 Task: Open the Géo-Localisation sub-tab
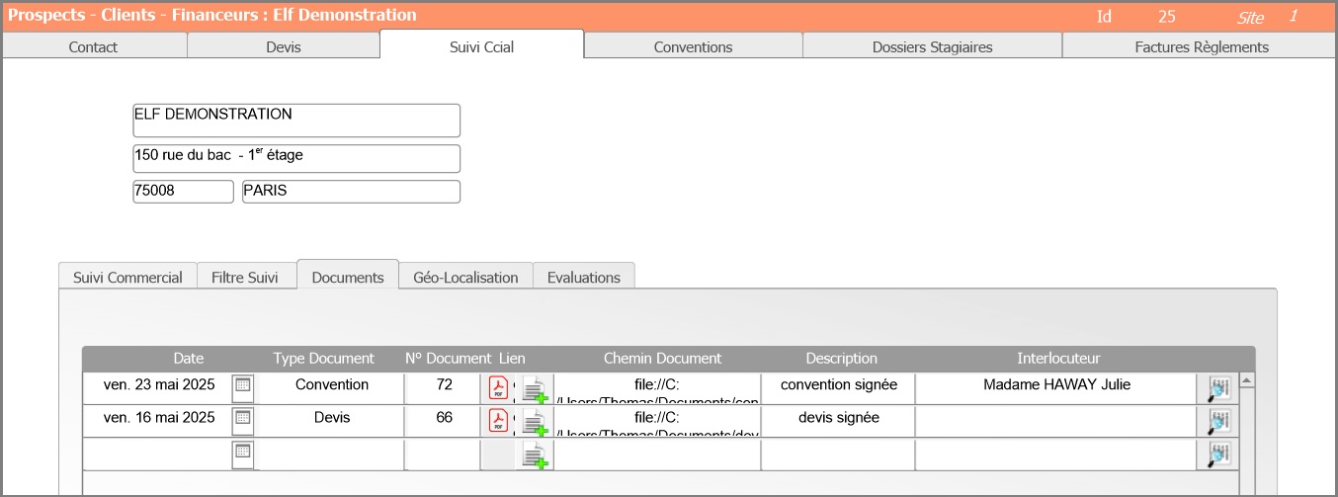point(465,278)
